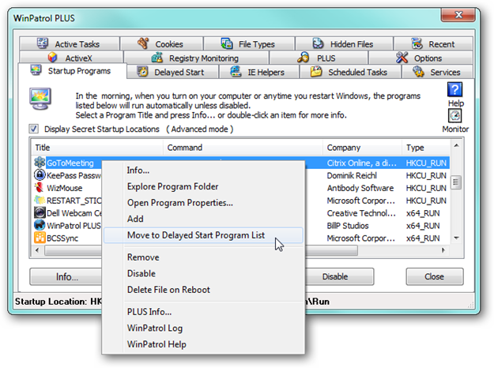Close the WinPatrol PLUS window
This screenshot has width=494, height=368.
coord(458,15)
